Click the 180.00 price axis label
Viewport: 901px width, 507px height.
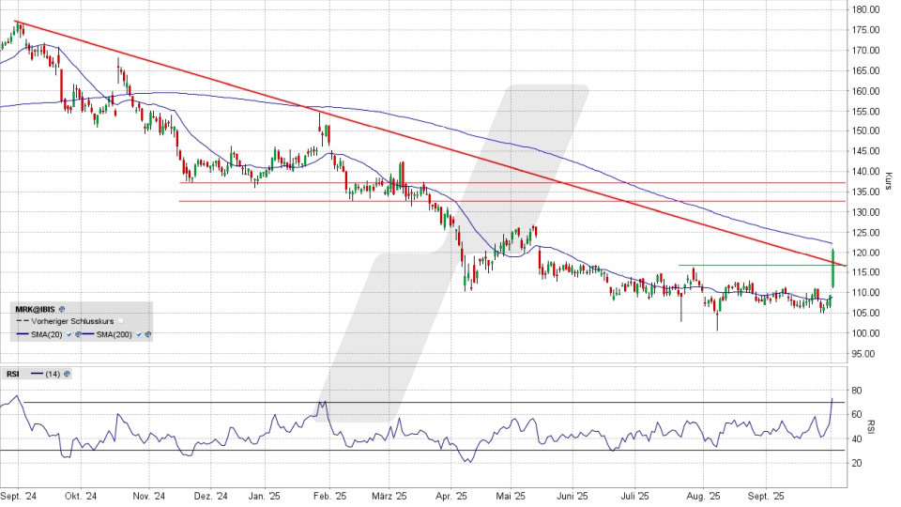point(865,9)
